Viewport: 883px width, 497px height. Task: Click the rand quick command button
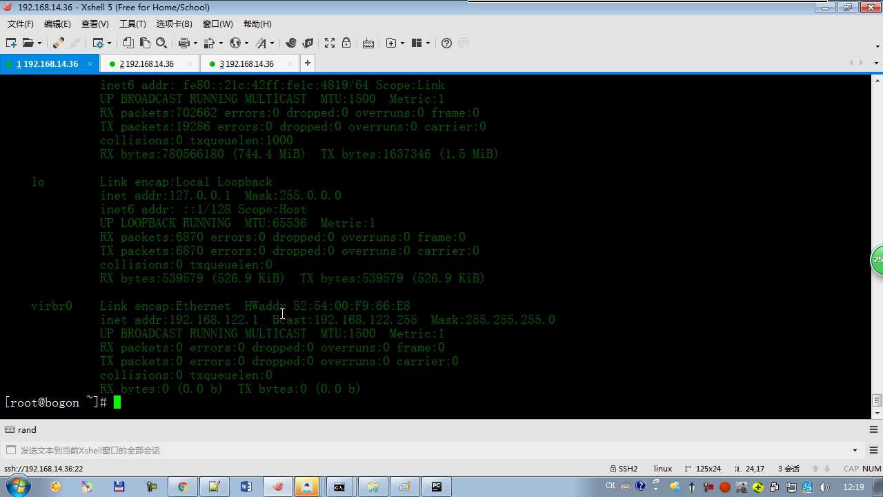(21, 429)
